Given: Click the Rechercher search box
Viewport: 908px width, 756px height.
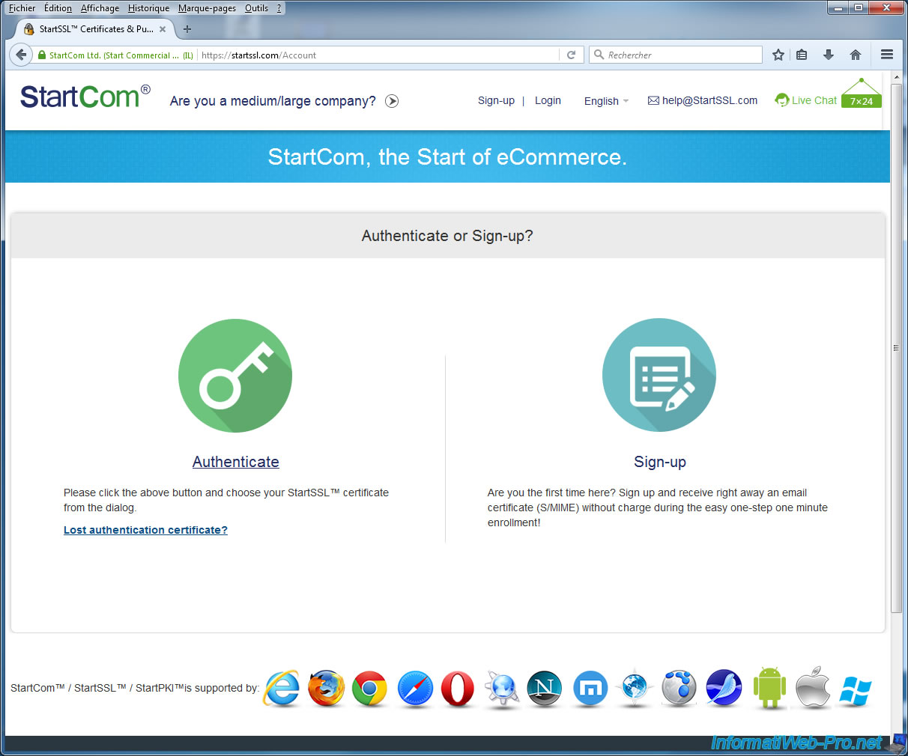Looking at the screenshot, I should 675,55.
